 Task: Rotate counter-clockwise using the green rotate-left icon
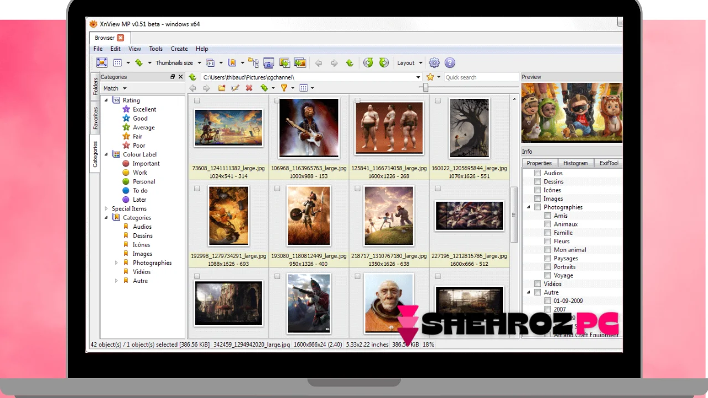tap(368, 63)
